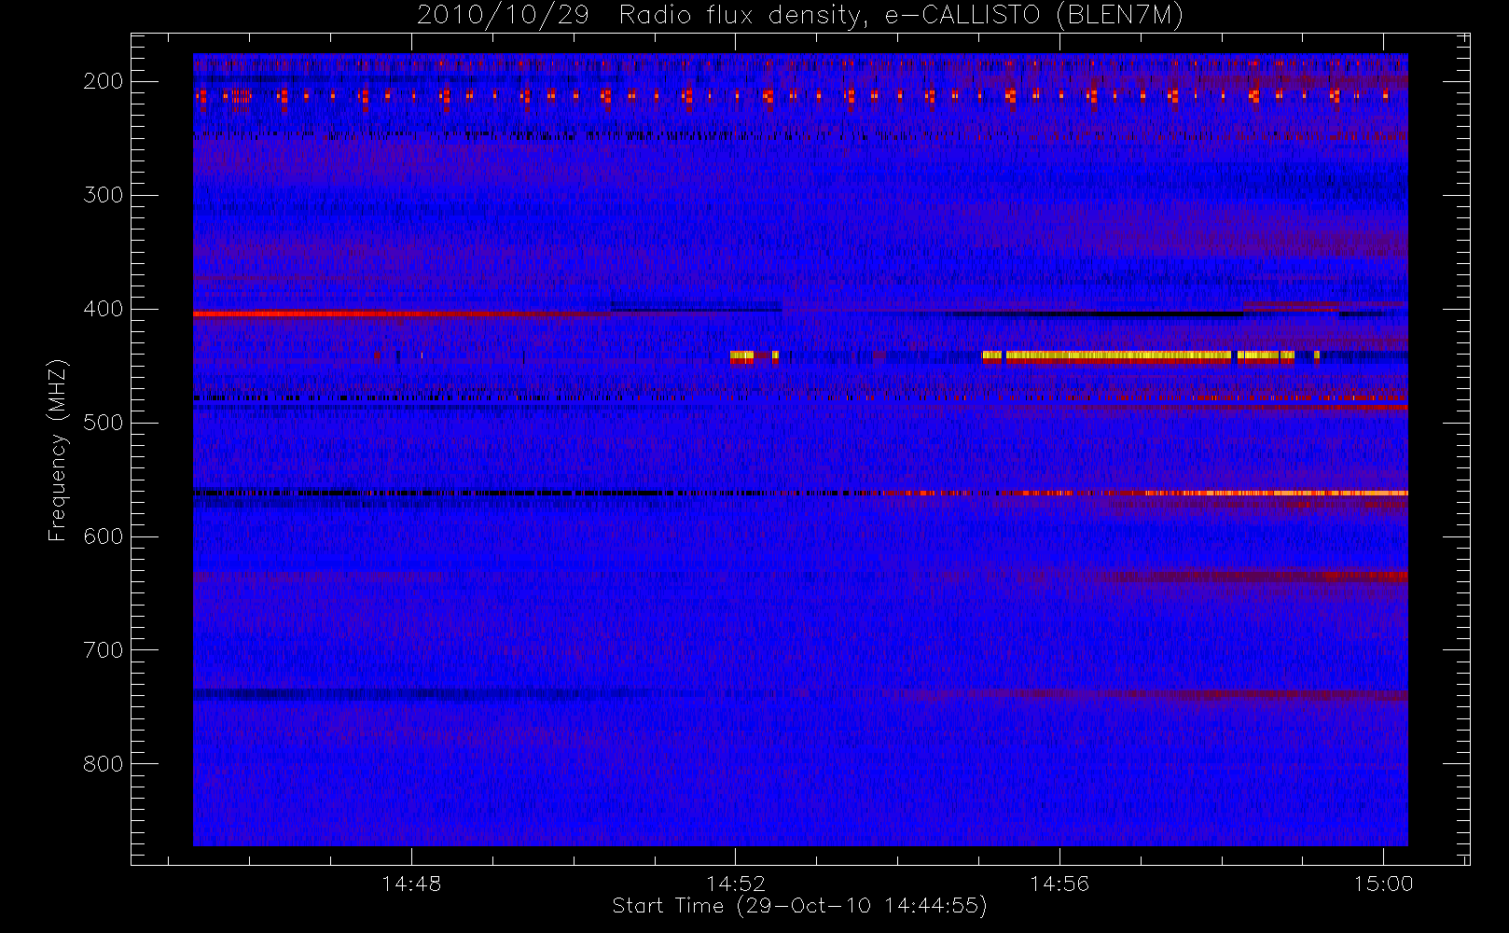Click the 400 frequency tick label
This screenshot has width=1509, height=933.
click(x=103, y=309)
